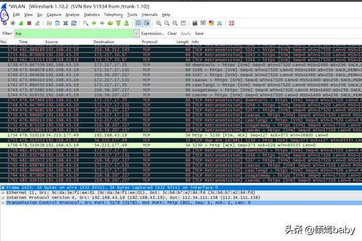362x241 pixels.
Task: Expand the Transmission Control Protocol node
Action: pyautogui.click(x=3, y=203)
